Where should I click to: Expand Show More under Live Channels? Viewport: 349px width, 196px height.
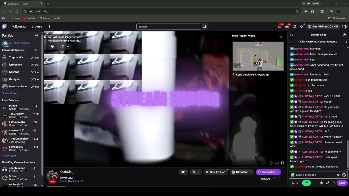pyautogui.click(x=9, y=156)
